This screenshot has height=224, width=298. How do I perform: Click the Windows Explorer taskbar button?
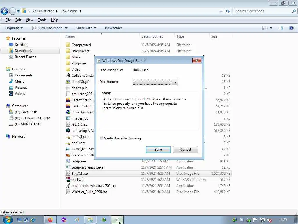pos(91,220)
